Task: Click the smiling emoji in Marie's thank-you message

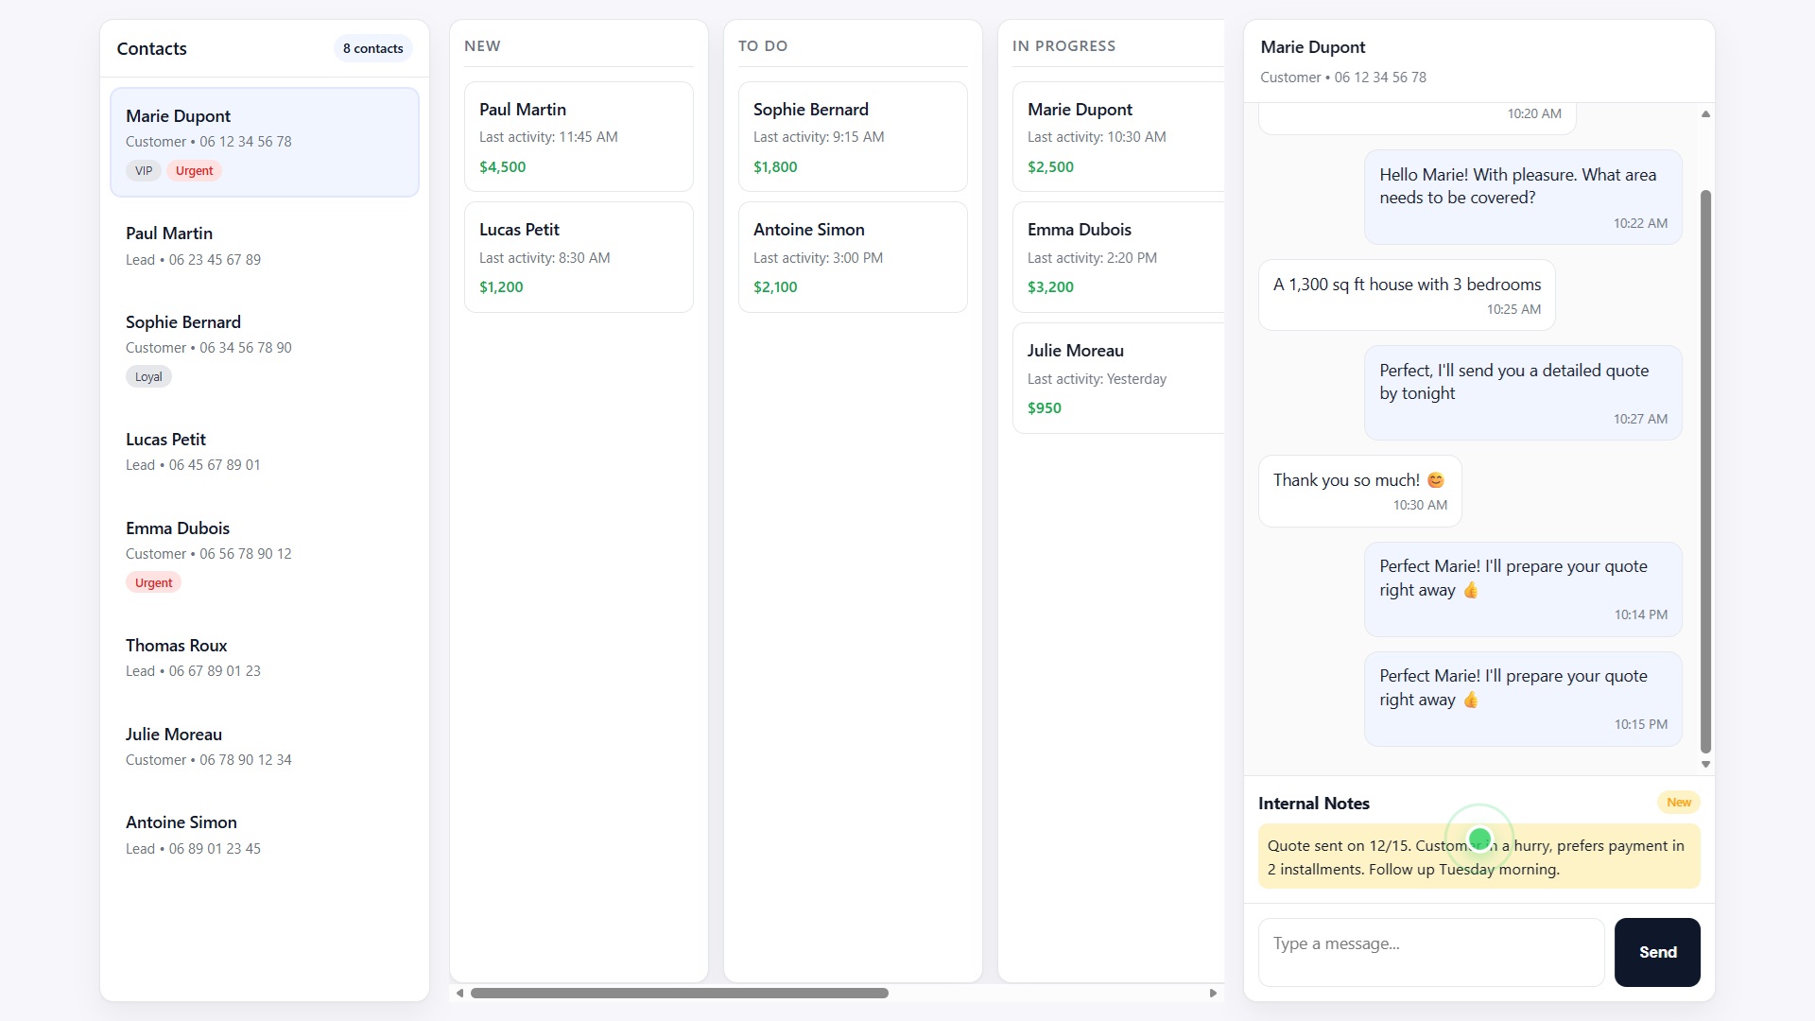Action: (1435, 479)
